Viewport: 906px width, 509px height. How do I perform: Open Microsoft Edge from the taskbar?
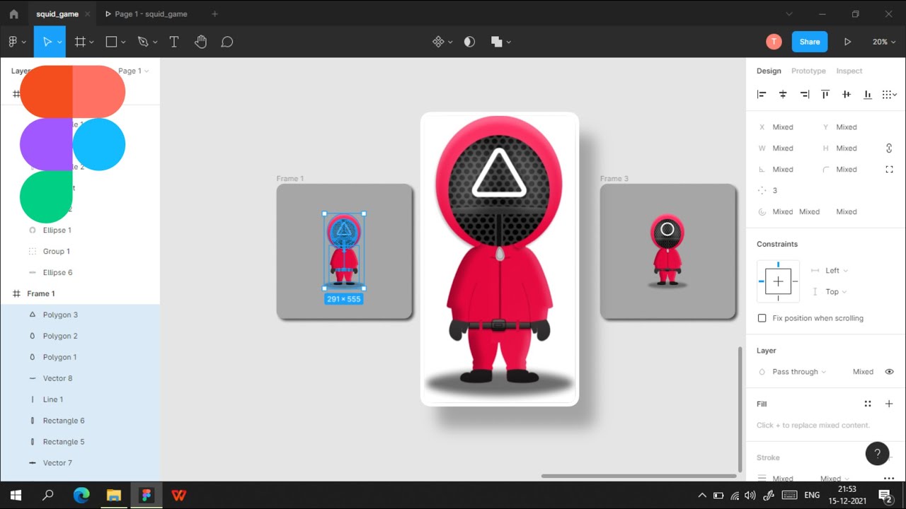tap(81, 495)
